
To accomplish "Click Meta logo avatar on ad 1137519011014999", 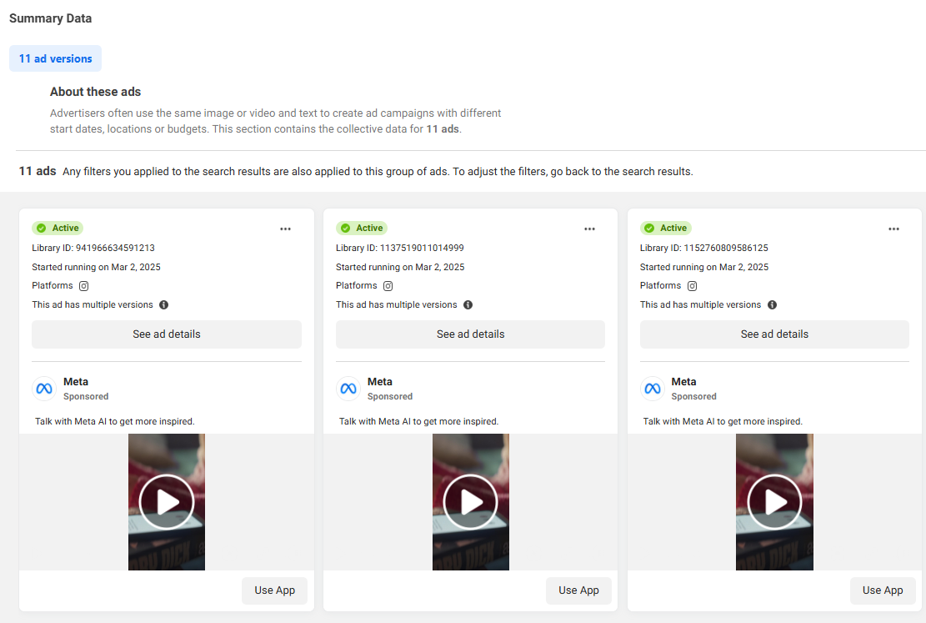I will point(348,389).
